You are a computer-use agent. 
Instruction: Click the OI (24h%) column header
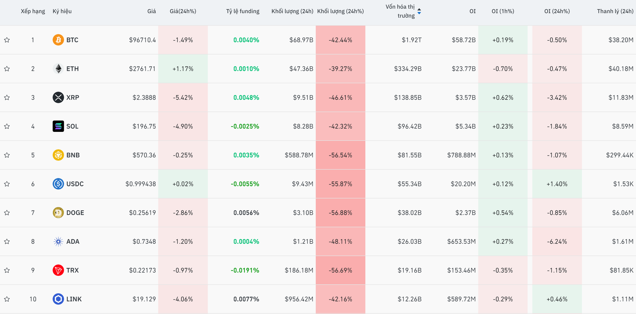[x=557, y=11]
